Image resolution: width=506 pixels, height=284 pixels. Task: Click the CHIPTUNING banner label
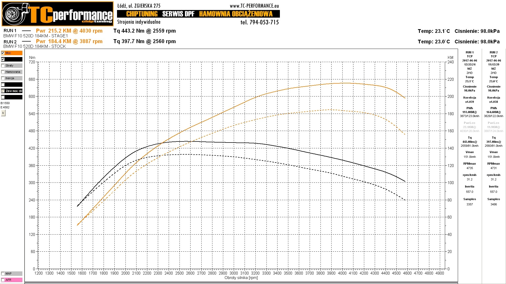pyautogui.click(x=142, y=14)
